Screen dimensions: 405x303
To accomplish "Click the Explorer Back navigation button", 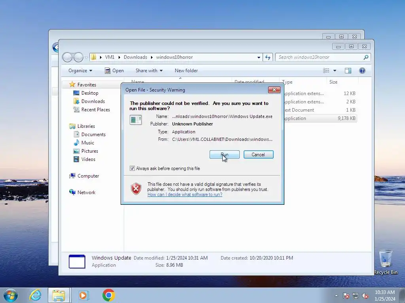I will [67, 57].
